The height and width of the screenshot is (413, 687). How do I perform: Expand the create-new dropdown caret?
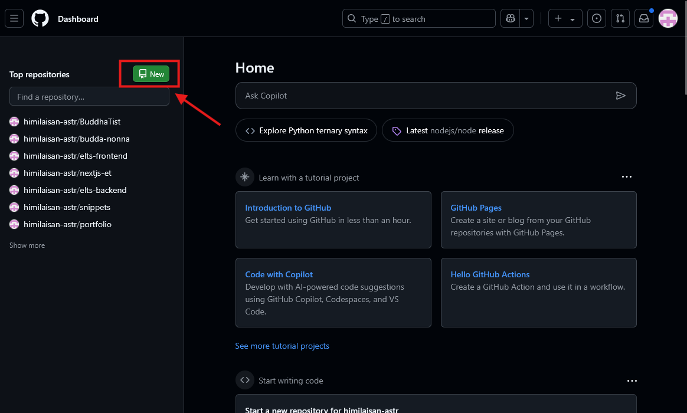pos(572,19)
